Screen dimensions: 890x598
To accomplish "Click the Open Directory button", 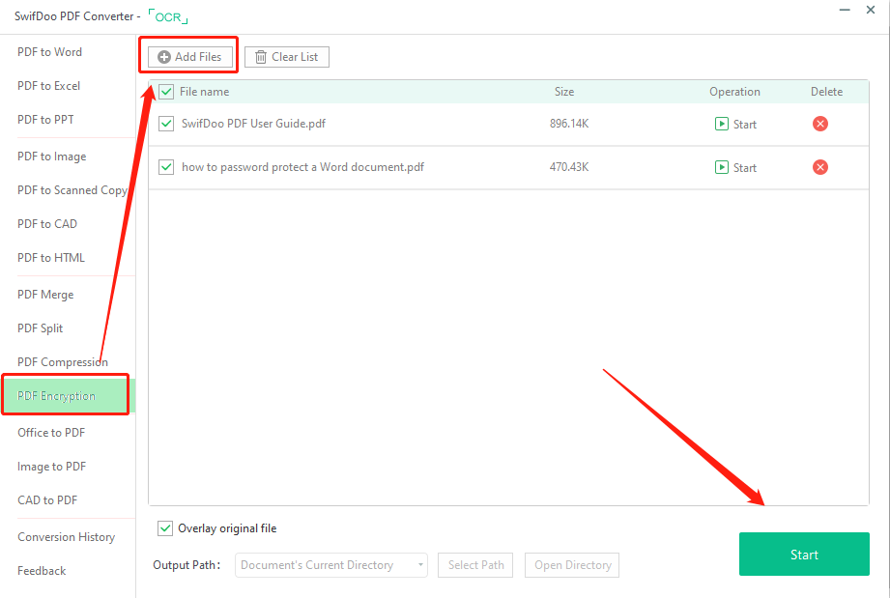I will [x=572, y=565].
